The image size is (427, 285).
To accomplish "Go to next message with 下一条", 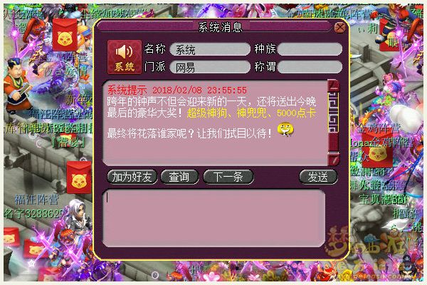I will tap(228, 177).
